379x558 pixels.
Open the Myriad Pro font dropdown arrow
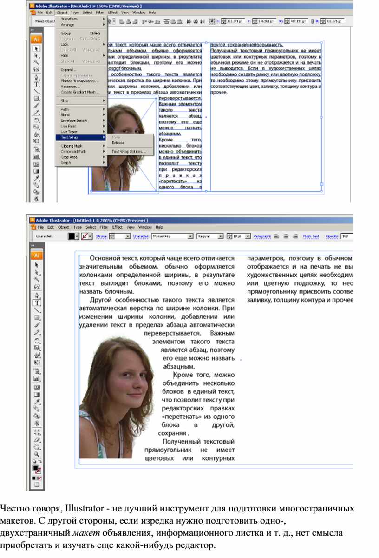[190, 236]
